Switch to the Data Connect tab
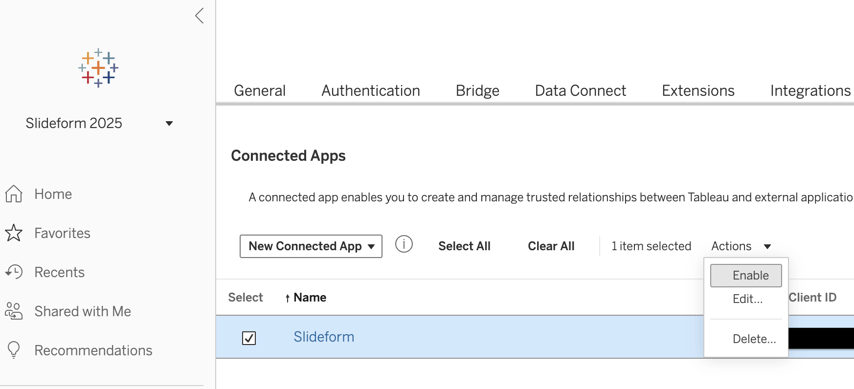The height and width of the screenshot is (389, 854). 581,90
